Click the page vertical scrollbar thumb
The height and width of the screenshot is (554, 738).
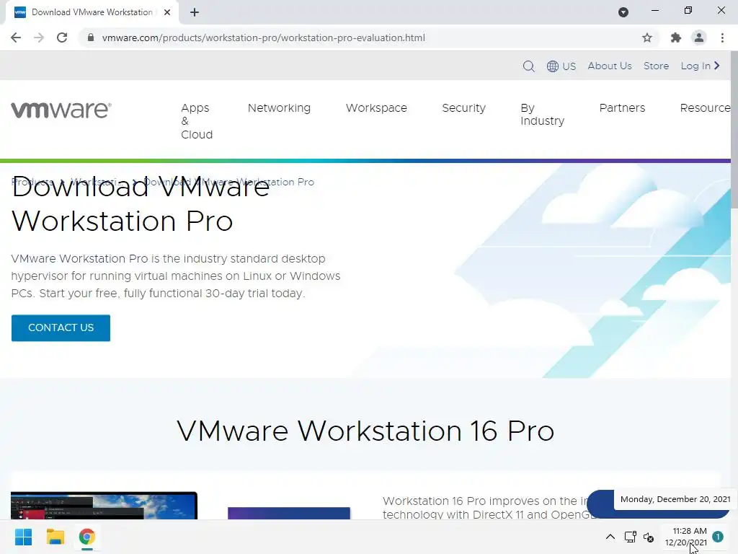[x=734, y=130]
